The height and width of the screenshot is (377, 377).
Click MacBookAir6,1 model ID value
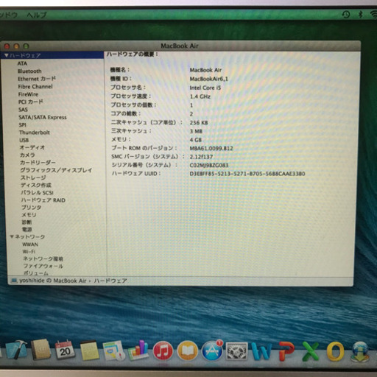pyautogui.click(x=209, y=79)
